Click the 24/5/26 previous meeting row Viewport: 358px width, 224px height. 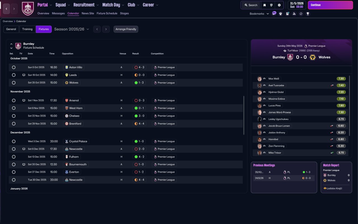pyautogui.click(x=284, y=178)
